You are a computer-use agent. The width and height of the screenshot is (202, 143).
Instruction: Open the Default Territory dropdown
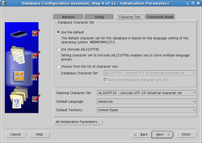[146, 110]
